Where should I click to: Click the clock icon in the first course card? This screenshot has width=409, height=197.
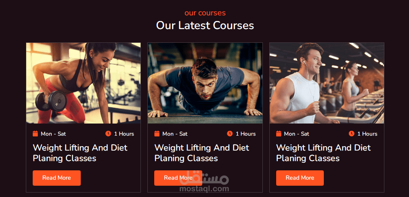coord(108,134)
